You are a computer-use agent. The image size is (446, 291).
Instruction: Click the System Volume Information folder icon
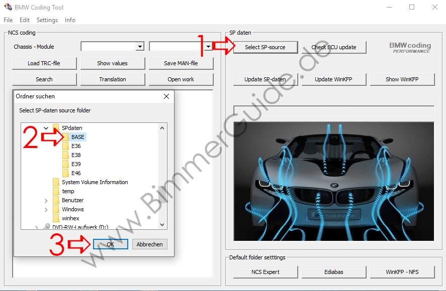(x=56, y=182)
